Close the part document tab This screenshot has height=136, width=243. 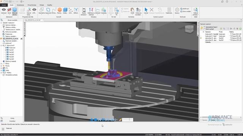[x=43, y=20]
